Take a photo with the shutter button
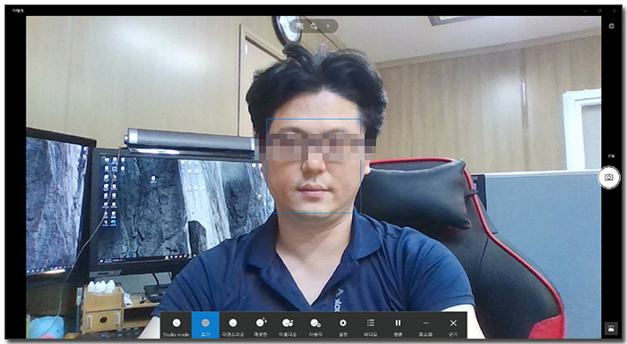 point(608,177)
